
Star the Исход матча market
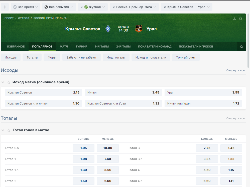[9, 82]
